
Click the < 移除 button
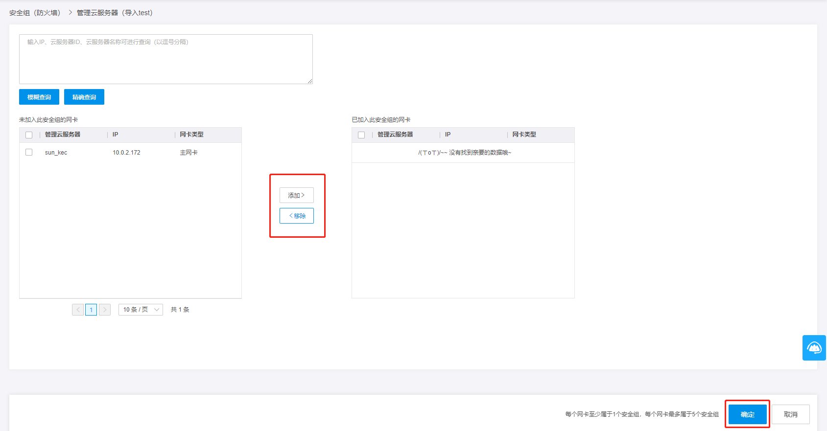click(x=297, y=216)
